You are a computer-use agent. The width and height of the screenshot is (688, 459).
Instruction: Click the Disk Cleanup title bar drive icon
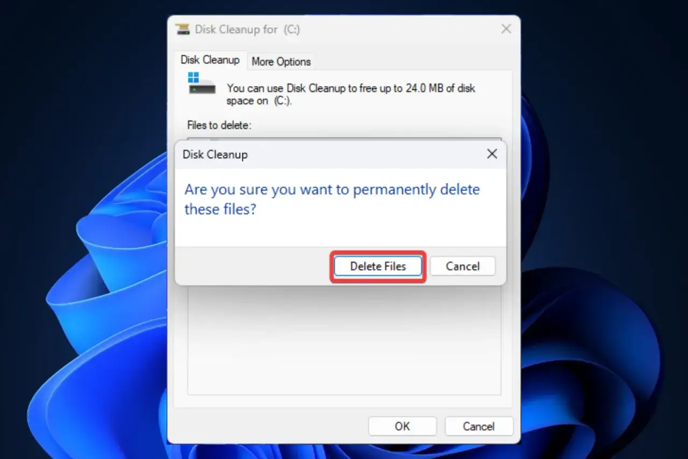[183, 29]
